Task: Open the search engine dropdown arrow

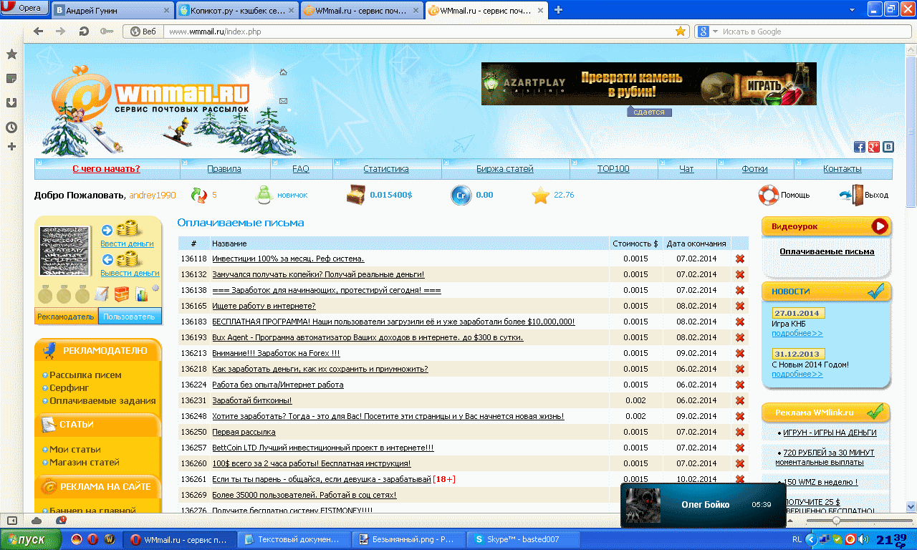Action: tap(715, 32)
